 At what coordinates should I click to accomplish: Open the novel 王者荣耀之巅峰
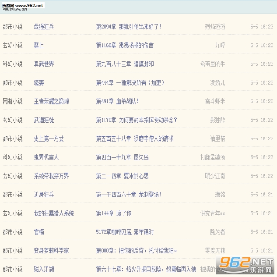tap(51, 101)
